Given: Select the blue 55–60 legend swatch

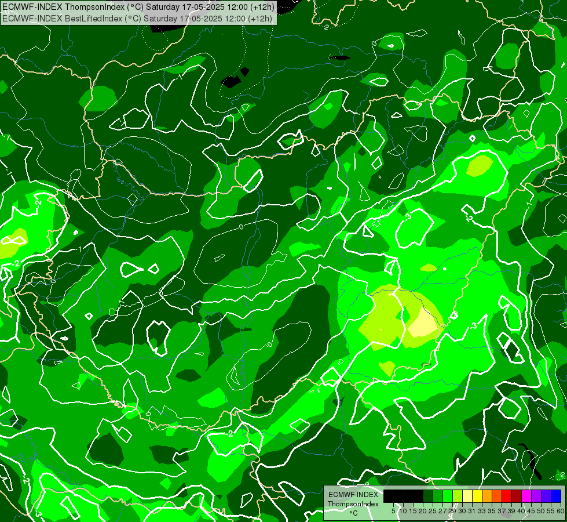Looking at the screenshot, I should pos(556,496).
